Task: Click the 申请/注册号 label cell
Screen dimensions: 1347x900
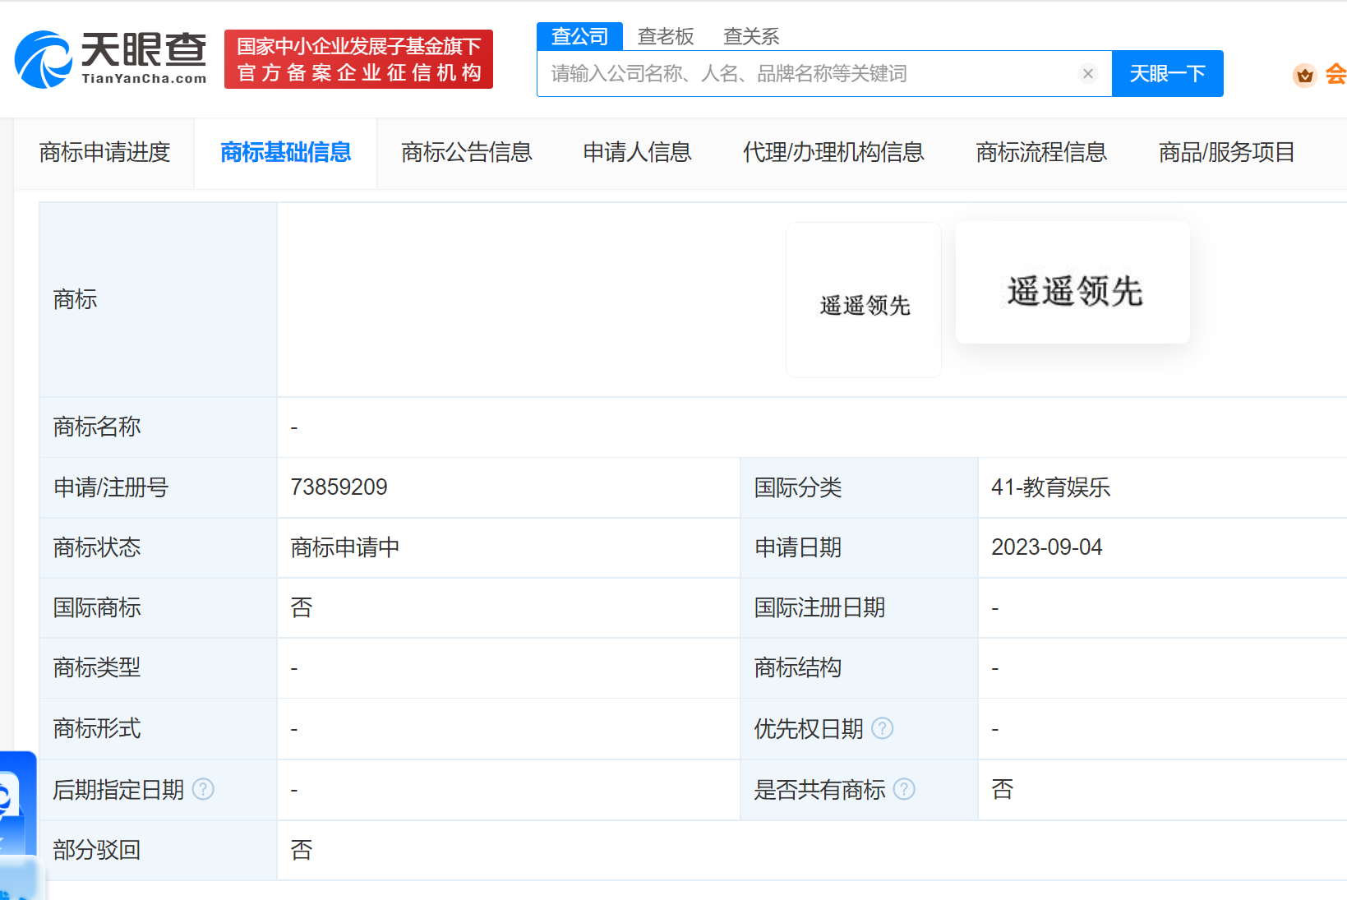Action: coord(159,487)
